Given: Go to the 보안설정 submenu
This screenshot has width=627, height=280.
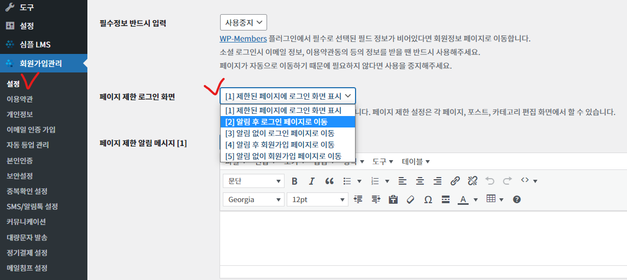Looking at the screenshot, I should click(20, 176).
